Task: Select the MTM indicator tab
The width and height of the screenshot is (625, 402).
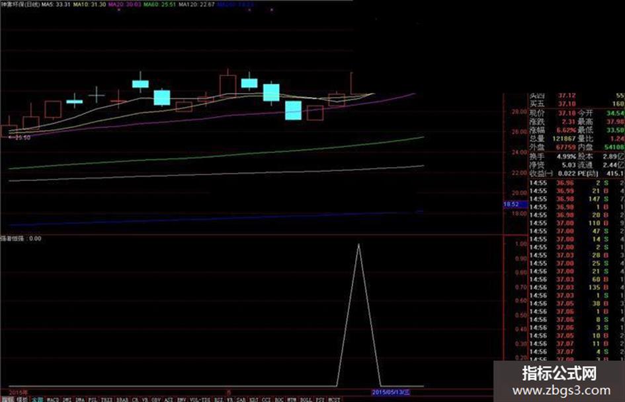Action: pos(292,399)
